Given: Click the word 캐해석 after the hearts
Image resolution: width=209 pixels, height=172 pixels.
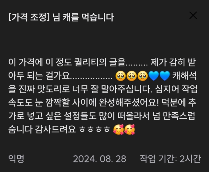Looking at the screenshot, I should click(x=184, y=76).
